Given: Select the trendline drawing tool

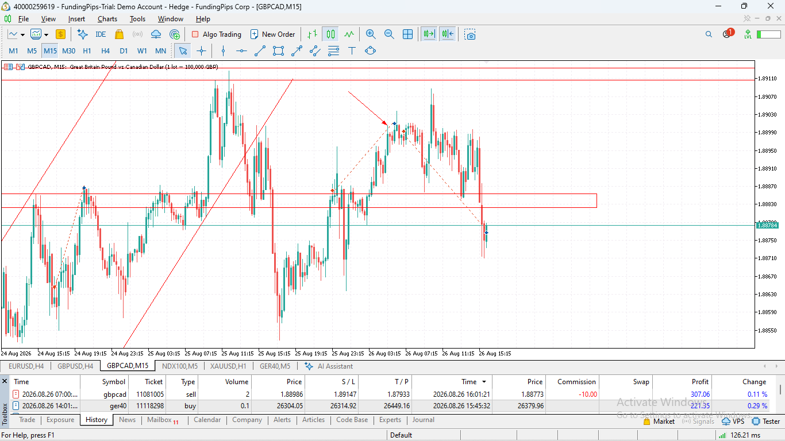Looking at the screenshot, I should click(x=260, y=51).
